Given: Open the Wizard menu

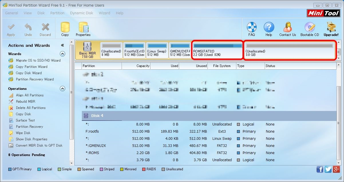Looking at the screenshot, I should coord(104,13).
